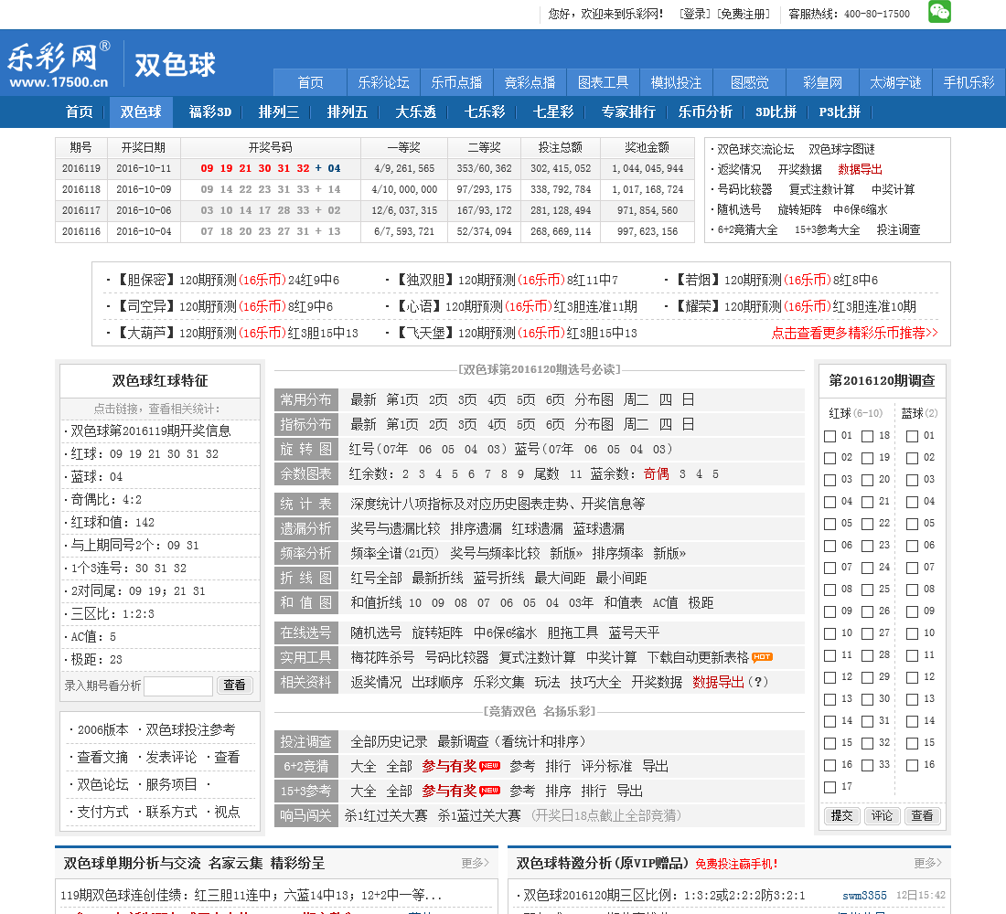Image resolution: width=1006 pixels, height=914 pixels.
Task: Click 2006版本 link in left box
Action: pos(102,730)
